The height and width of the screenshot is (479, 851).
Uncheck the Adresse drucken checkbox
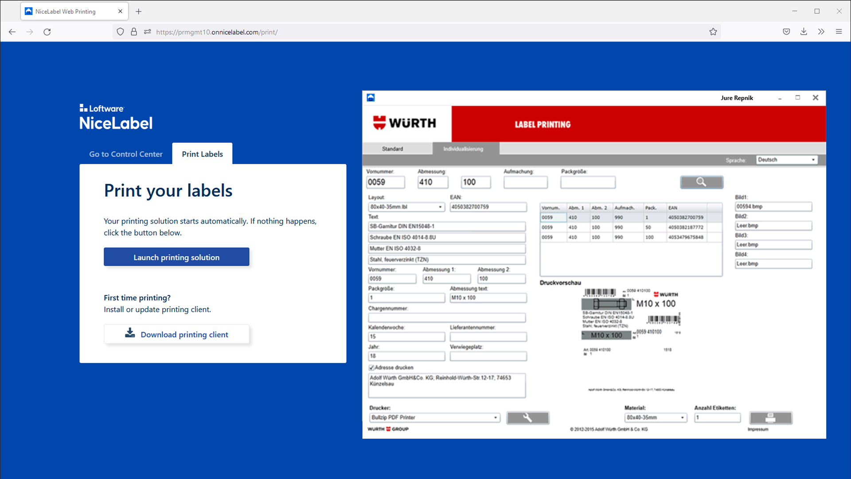tap(372, 368)
